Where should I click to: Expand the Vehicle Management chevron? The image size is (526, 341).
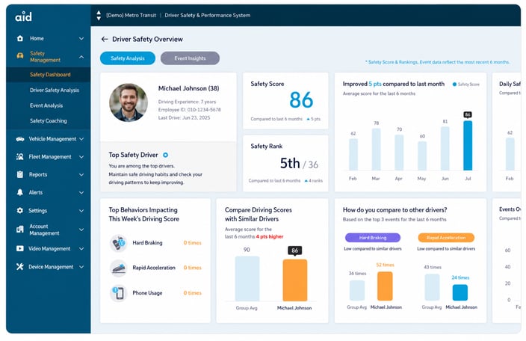[x=81, y=139]
